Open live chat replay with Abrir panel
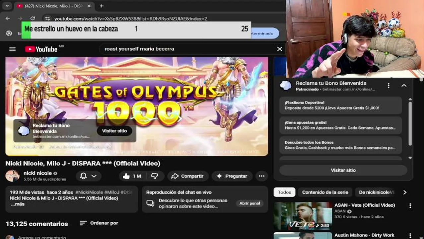The width and height of the screenshot is (424, 239). [250, 203]
